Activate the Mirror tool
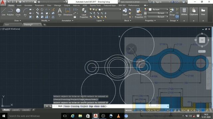 tap(42, 13)
